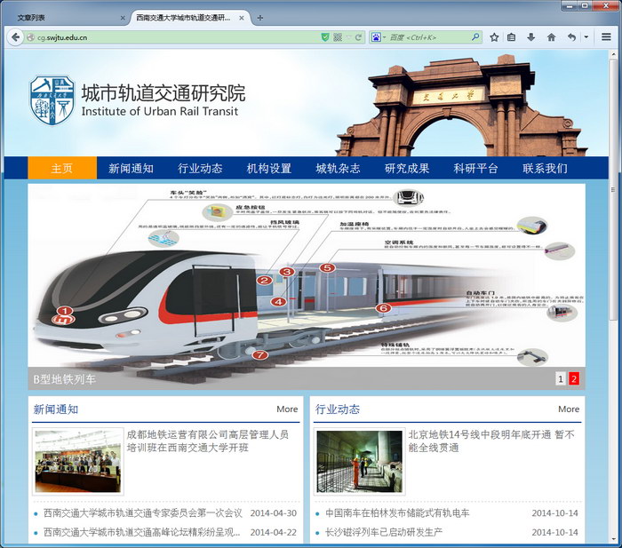Viewport: 622px width, 548px height.
Task: Switch to the 文章列表 tab
Action: click(x=66, y=18)
